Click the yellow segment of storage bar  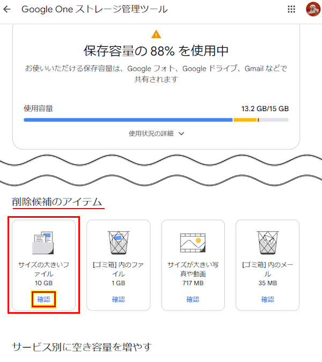[245, 120]
